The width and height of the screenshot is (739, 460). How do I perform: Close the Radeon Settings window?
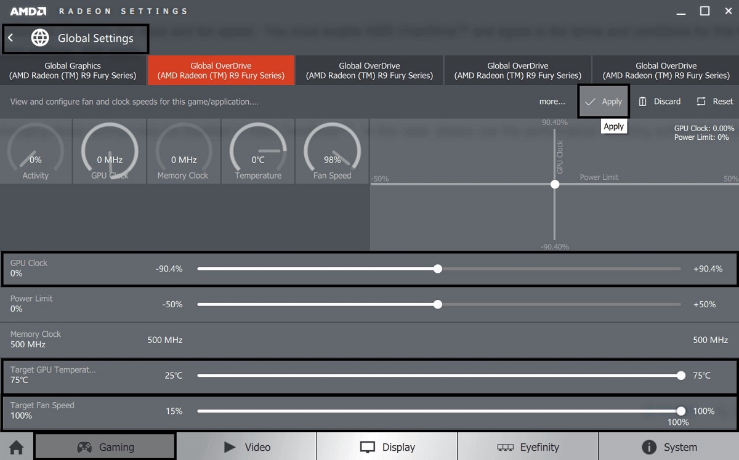[x=727, y=11]
